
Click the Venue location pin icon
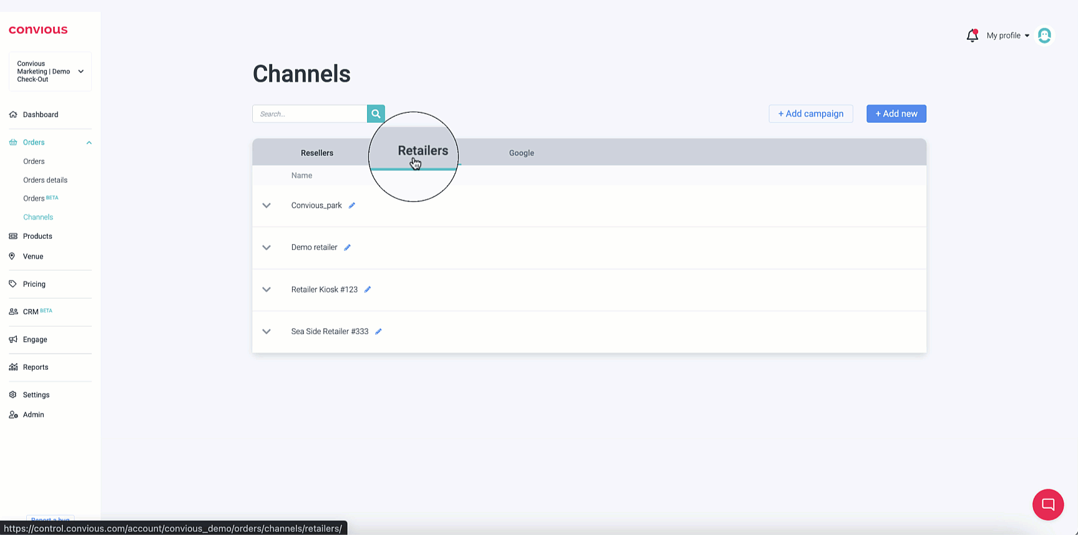point(12,256)
